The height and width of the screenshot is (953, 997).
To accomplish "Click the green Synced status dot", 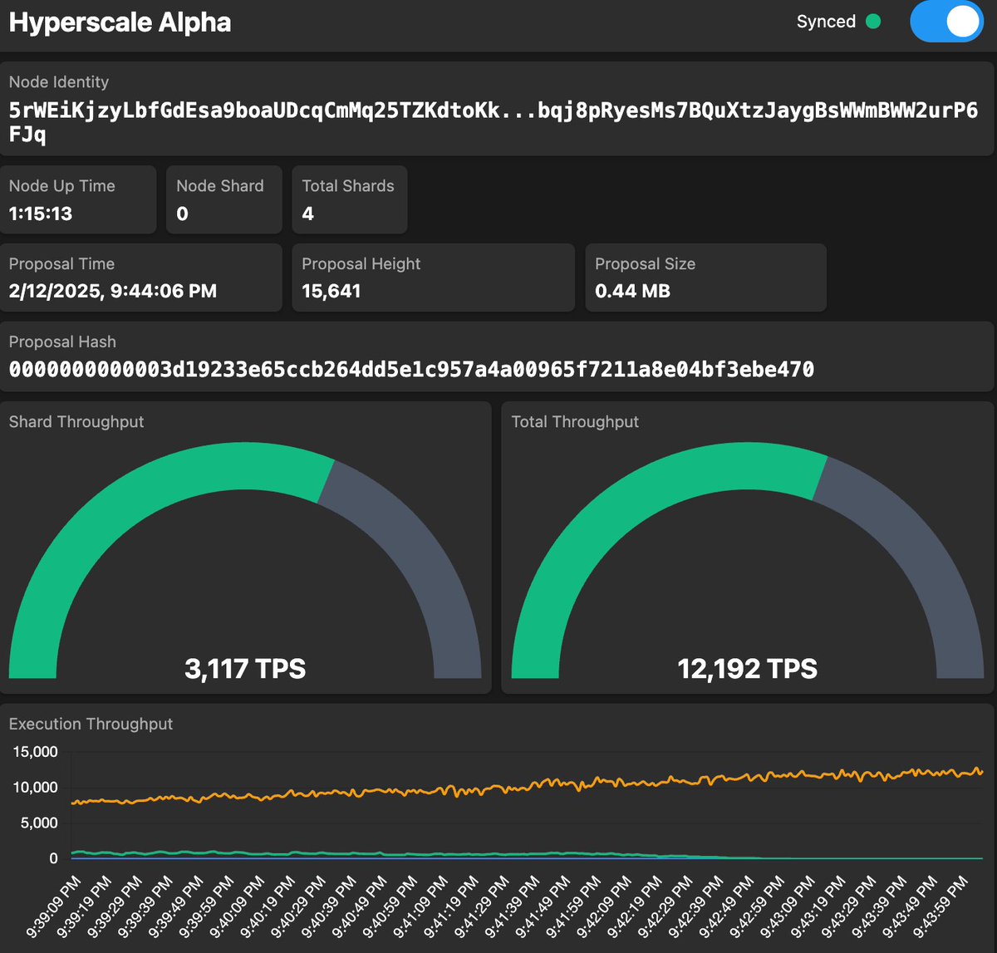I will [873, 22].
